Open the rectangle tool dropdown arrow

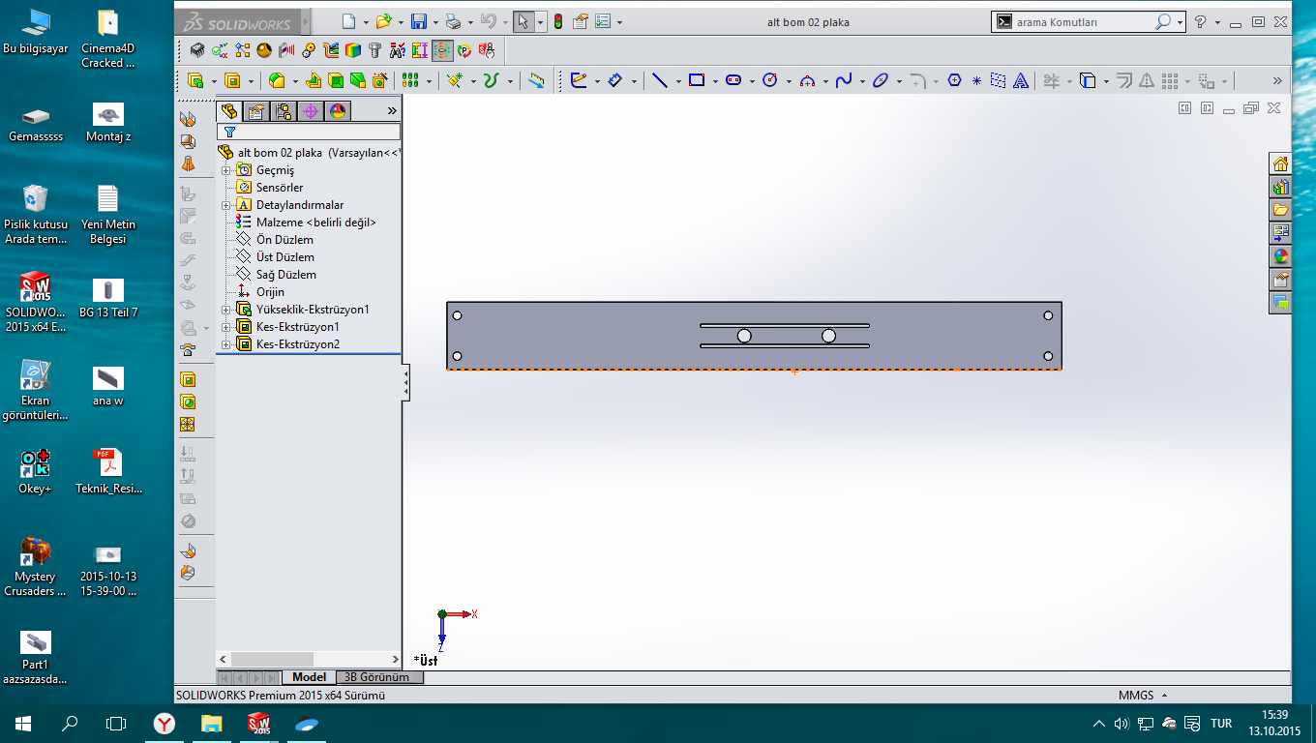715,81
